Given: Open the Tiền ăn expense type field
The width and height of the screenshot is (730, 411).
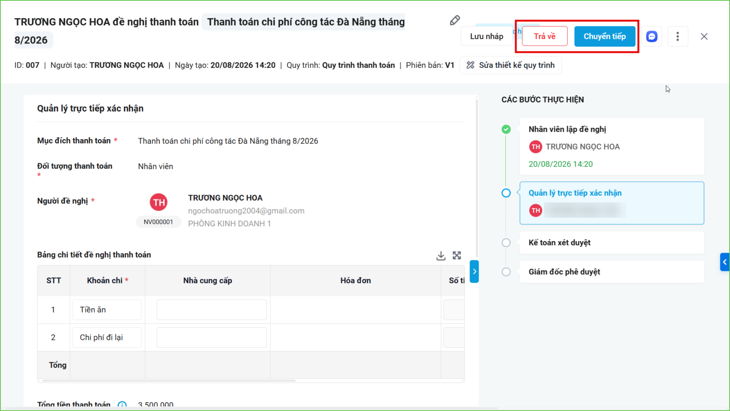Looking at the screenshot, I should point(107,310).
